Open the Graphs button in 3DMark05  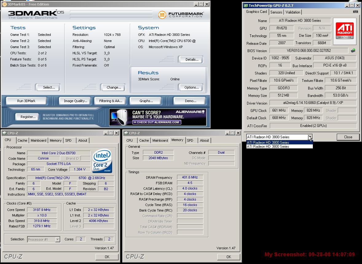[x=146, y=101]
